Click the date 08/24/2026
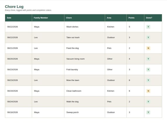167x124 pixels. click(x=13, y=102)
